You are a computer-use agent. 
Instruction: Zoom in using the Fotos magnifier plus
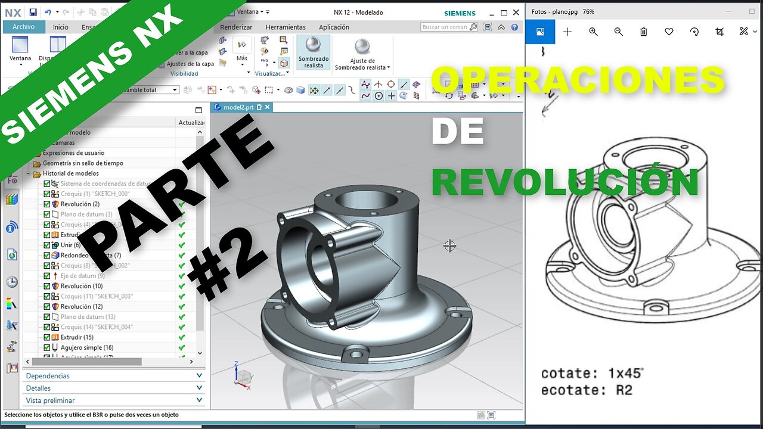tap(593, 32)
